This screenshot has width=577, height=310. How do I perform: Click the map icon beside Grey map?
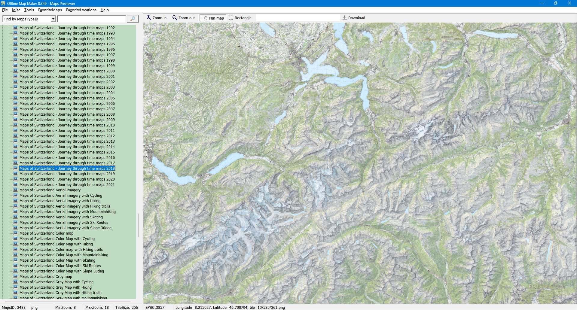click(16, 276)
